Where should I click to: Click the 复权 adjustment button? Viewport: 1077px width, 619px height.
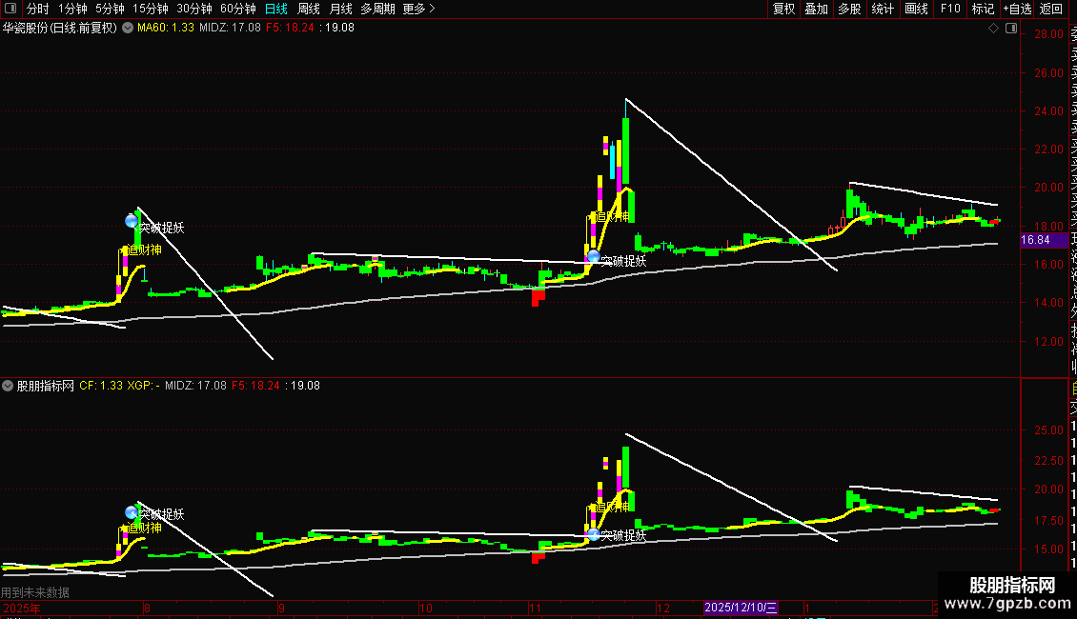click(783, 9)
